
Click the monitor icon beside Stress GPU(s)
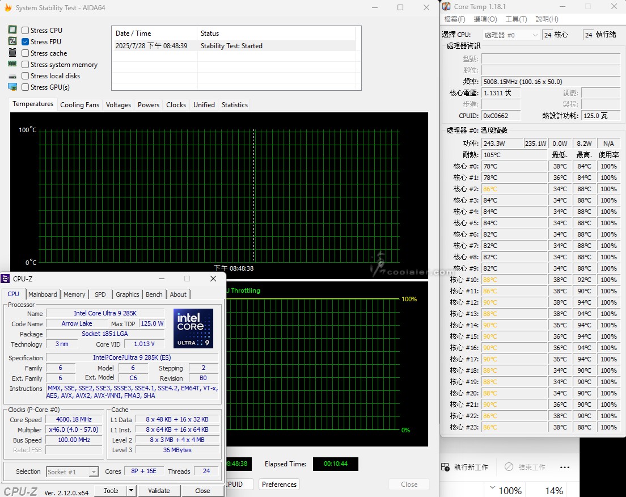pos(12,87)
